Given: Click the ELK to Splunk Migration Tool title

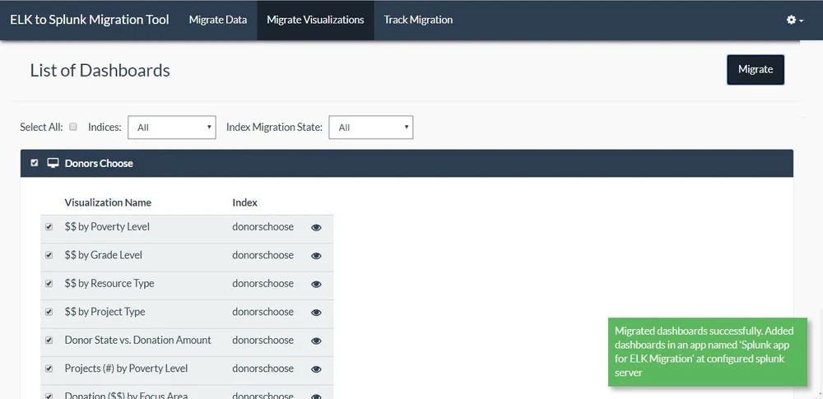Looking at the screenshot, I should pyautogui.click(x=90, y=20).
